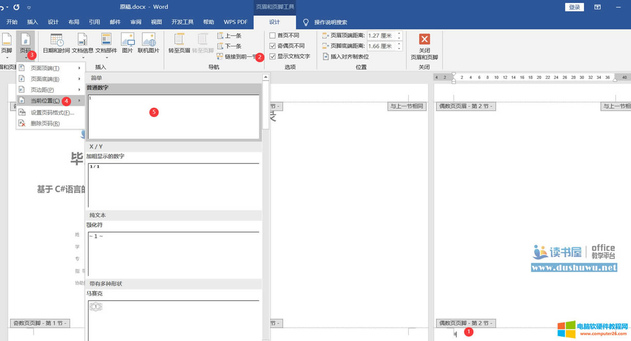This screenshot has width=631, height=341.
Task: Uncheck the 奇偶页不同 checkbox
Action: (273, 46)
